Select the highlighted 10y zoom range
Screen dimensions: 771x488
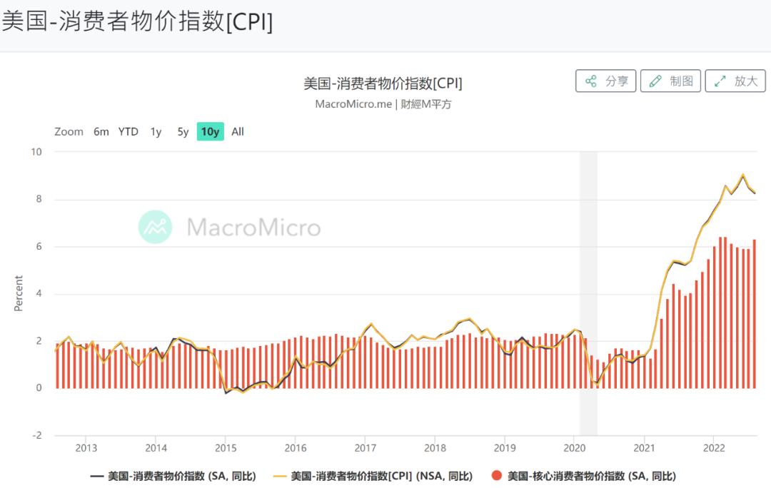pyautogui.click(x=211, y=131)
